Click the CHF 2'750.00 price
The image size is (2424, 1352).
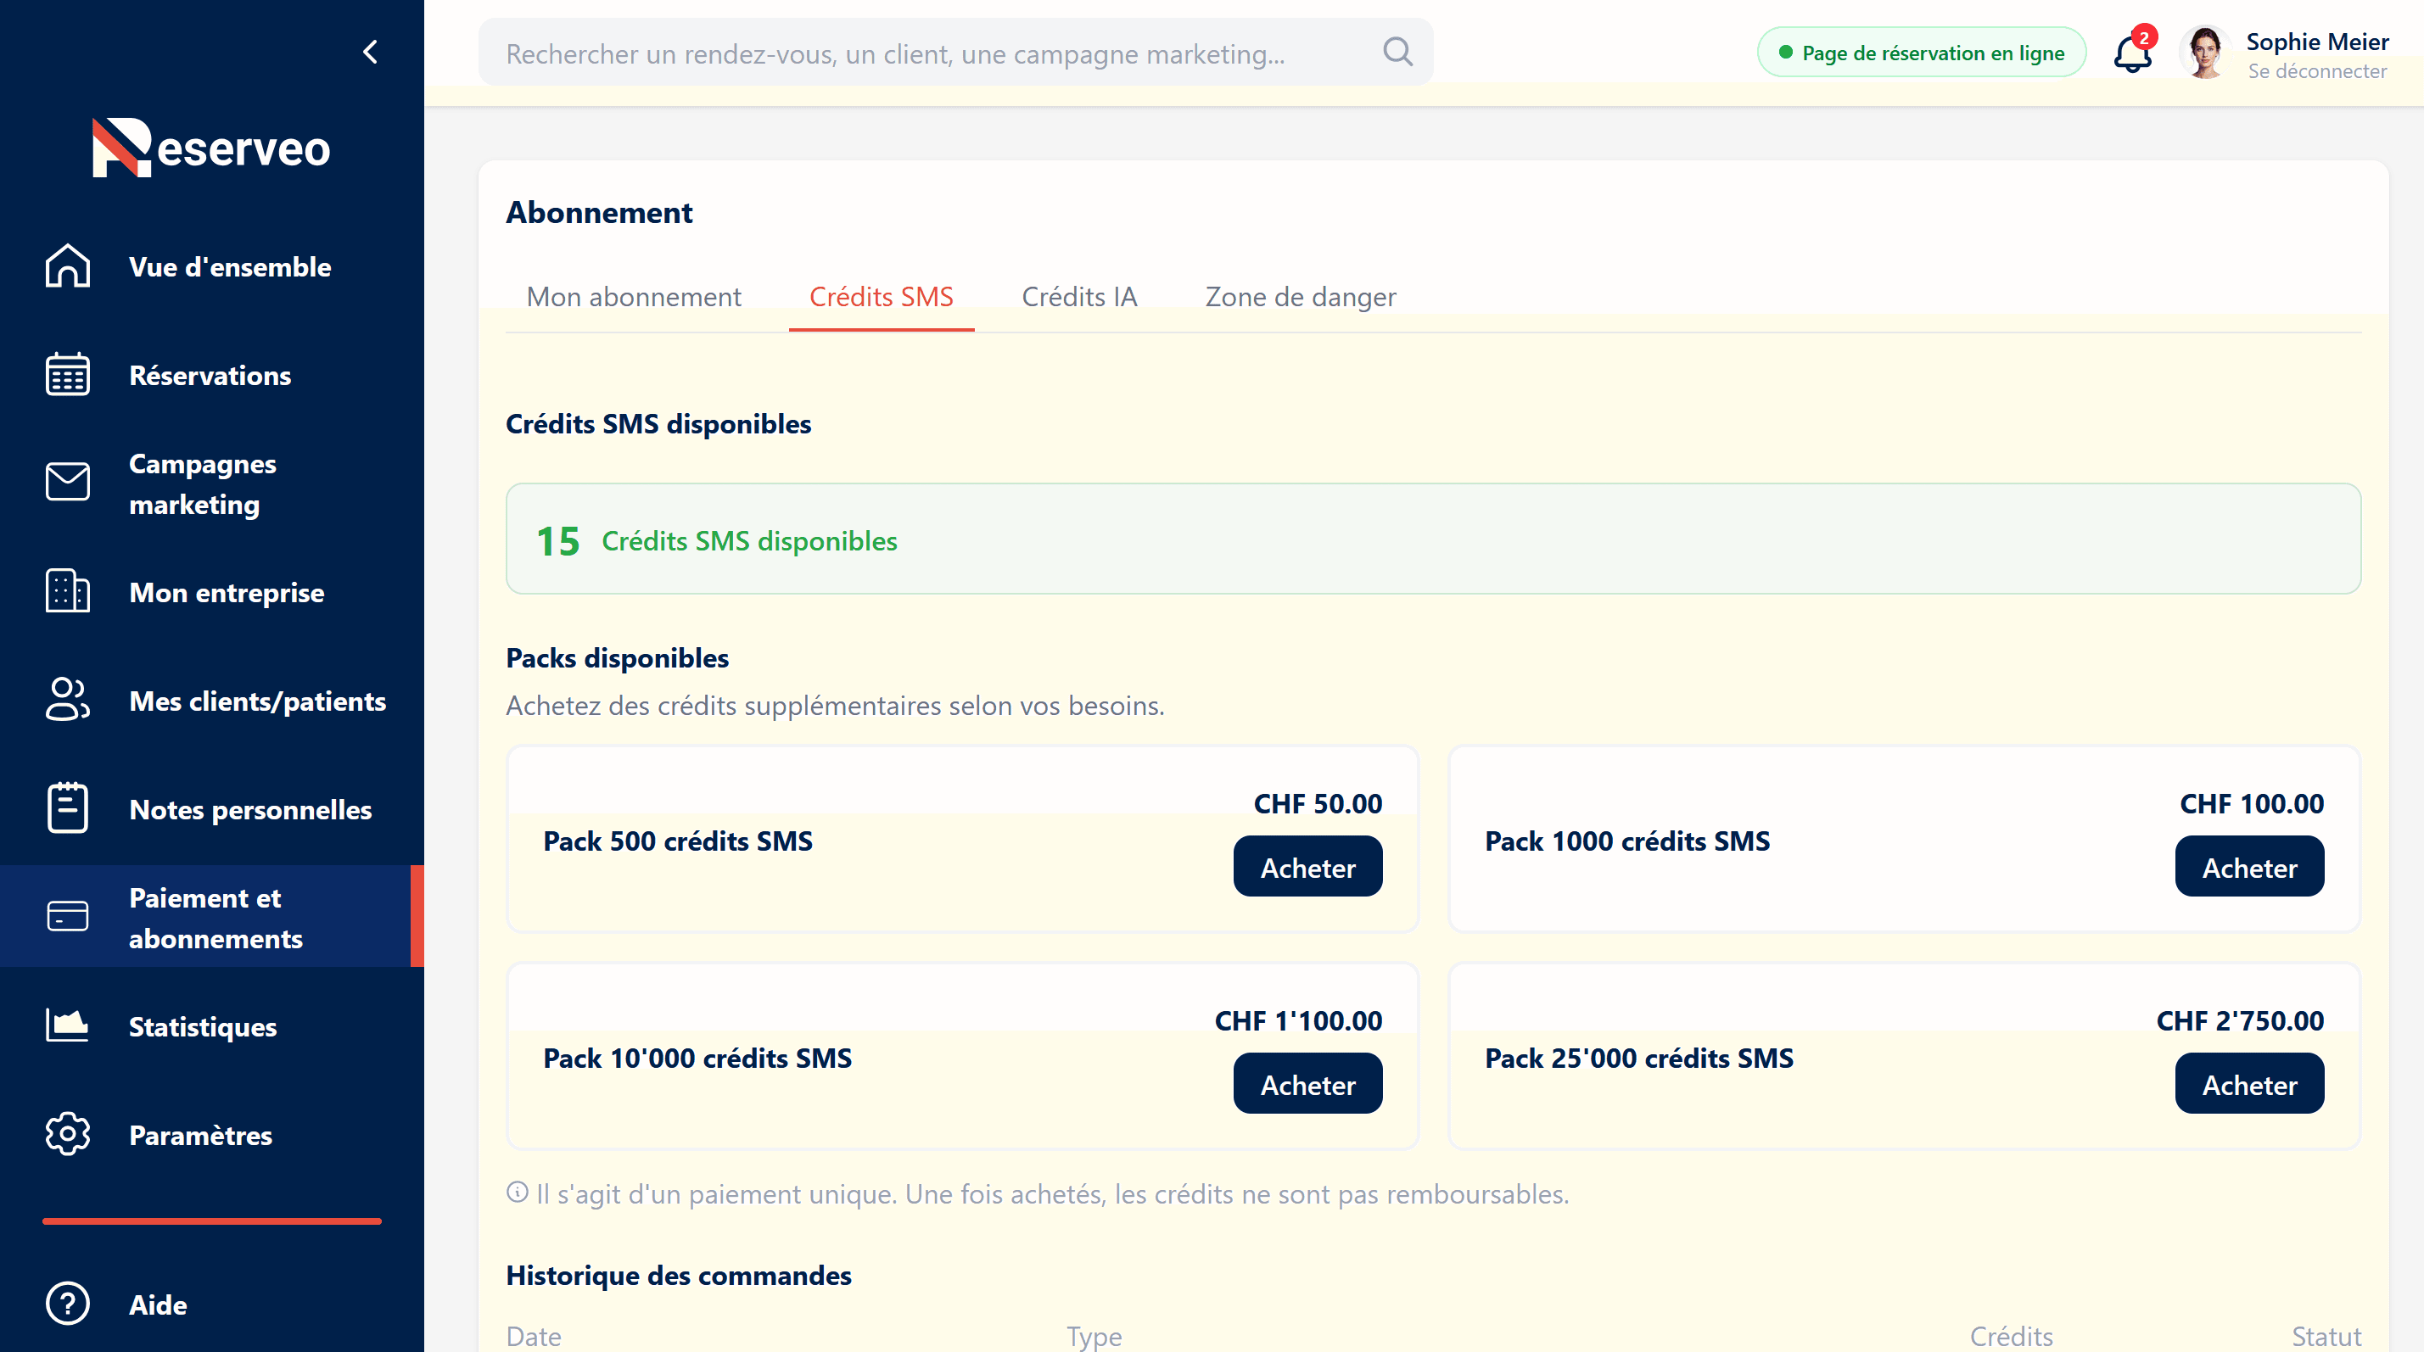pyautogui.click(x=2240, y=1021)
